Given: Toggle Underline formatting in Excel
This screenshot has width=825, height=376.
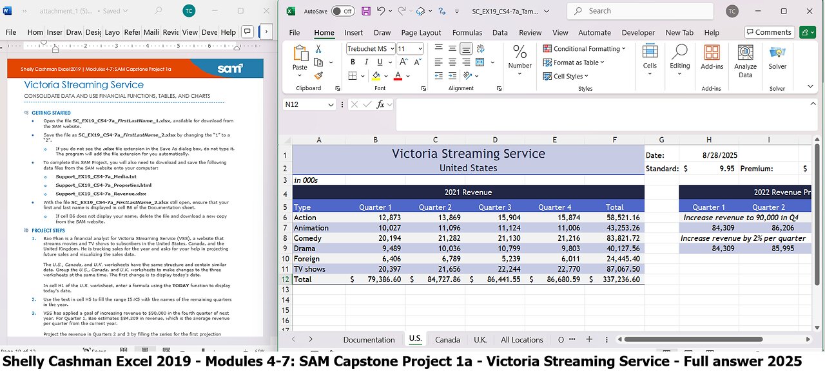Looking at the screenshot, I should tap(380, 62).
